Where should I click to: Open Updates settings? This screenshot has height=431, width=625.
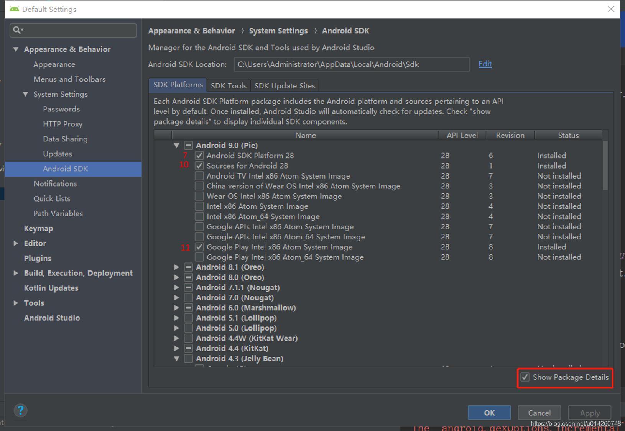pyautogui.click(x=58, y=154)
